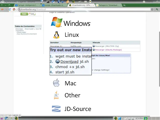Click the browser back arrow
Screen dimensions: 160x120
[x=2, y=9]
